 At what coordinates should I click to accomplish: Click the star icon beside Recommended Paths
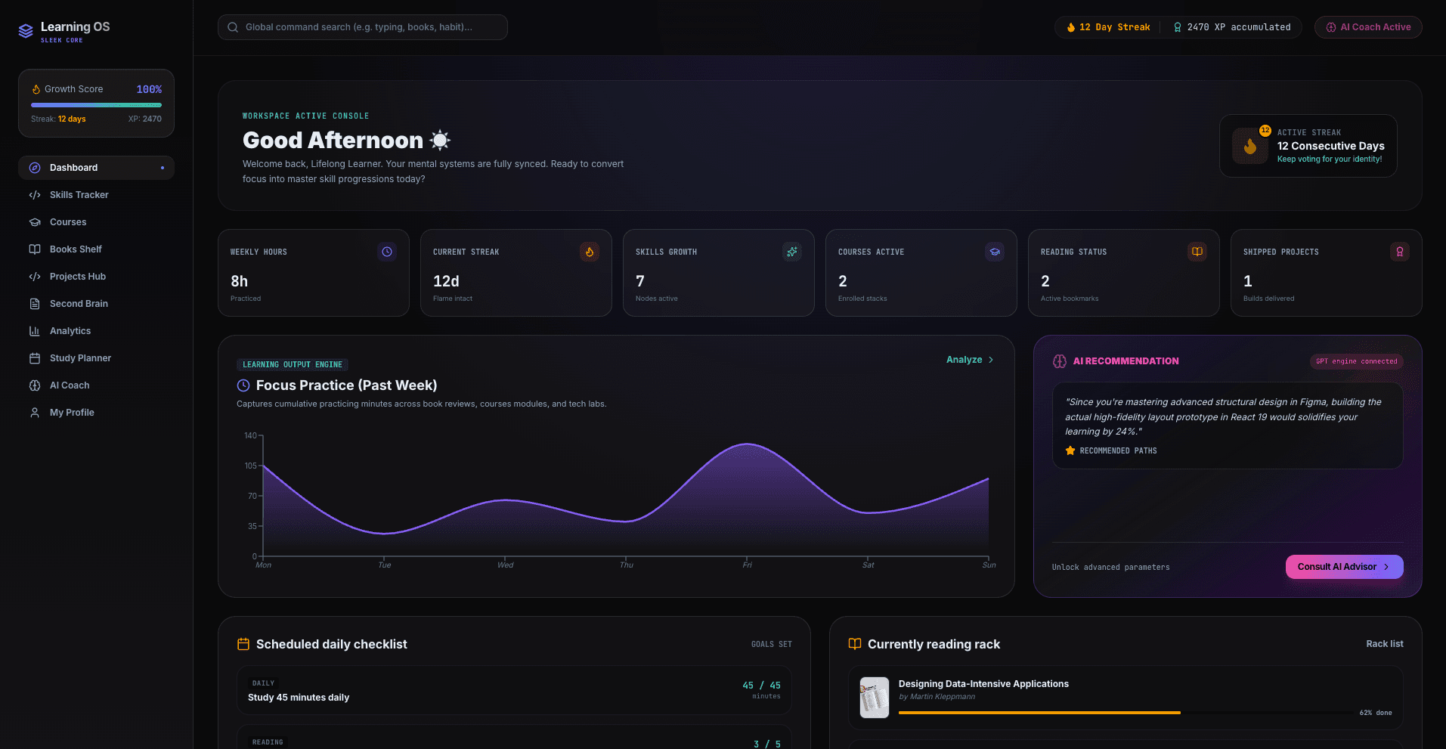(x=1070, y=450)
